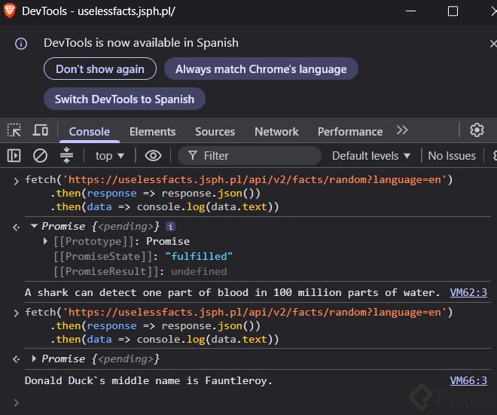Switch to the Elements tab
The width and height of the screenshot is (497, 415).
(x=152, y=132)
